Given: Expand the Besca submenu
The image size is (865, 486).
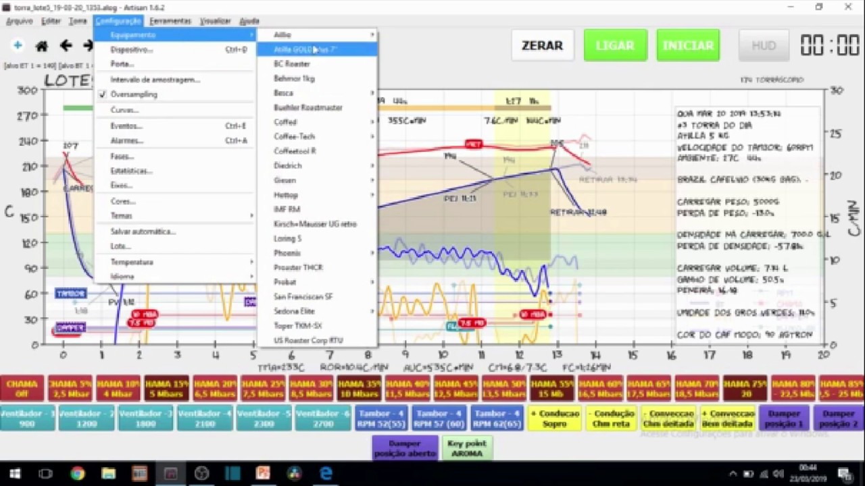Looking at the screenshot, I should [x=317, y=93].
